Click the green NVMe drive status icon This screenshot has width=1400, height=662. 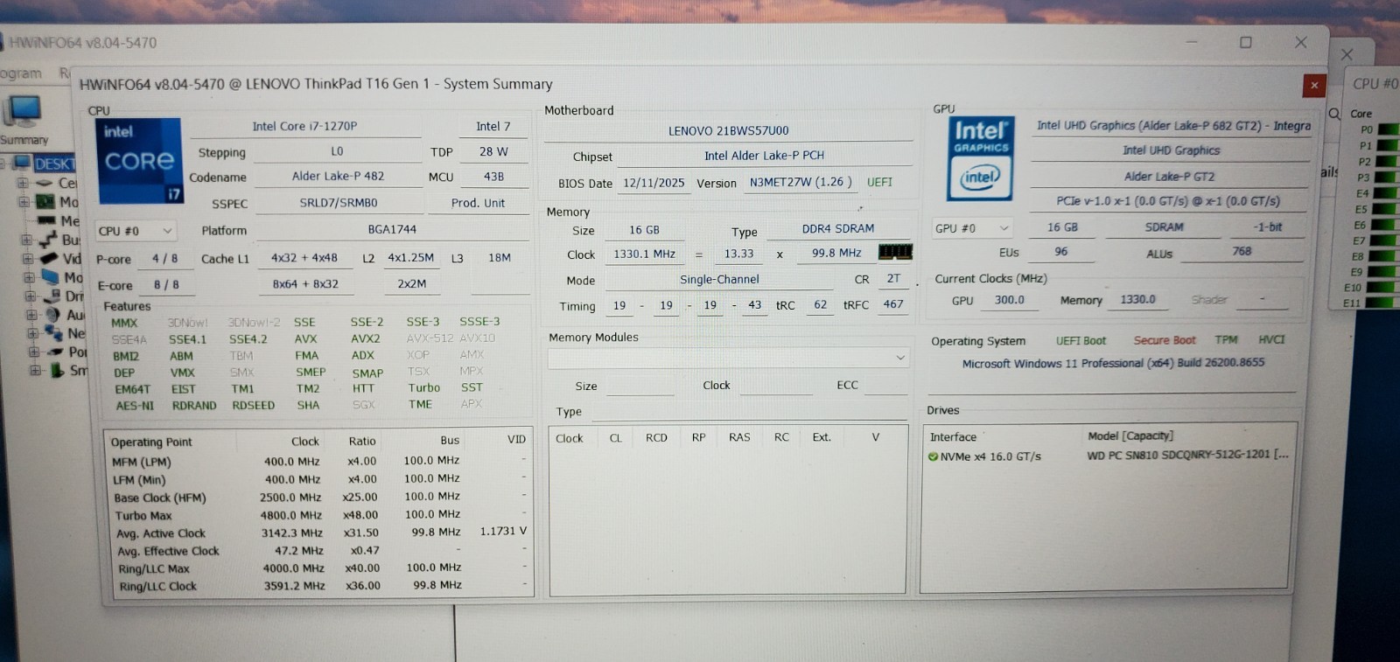tap(933, 456)
